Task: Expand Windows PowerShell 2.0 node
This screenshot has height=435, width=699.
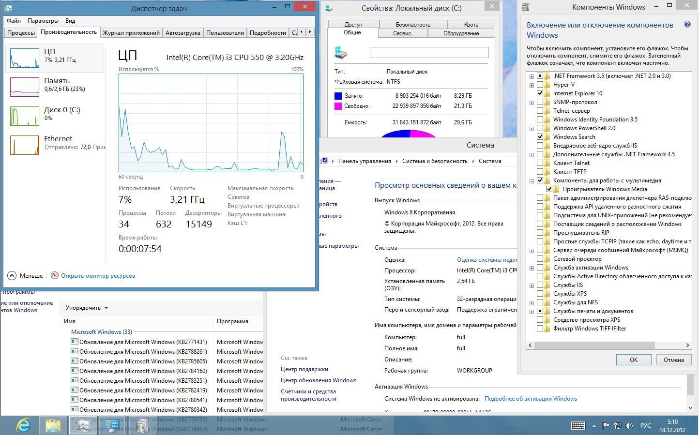Action: (x=532, y=128)
